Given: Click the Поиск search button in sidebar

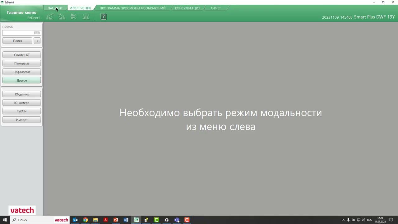Looking at the screenshot, I should click(17, 41).
